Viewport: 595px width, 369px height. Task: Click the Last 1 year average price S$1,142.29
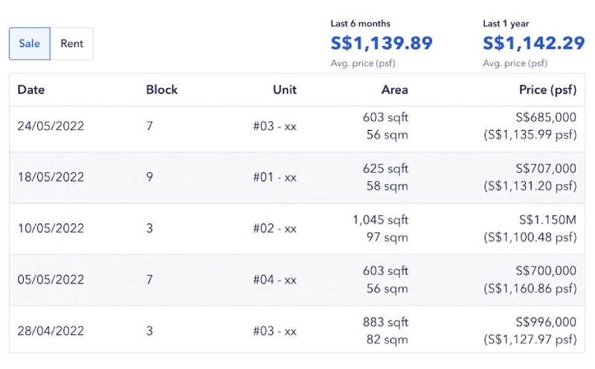pos(533,43)
